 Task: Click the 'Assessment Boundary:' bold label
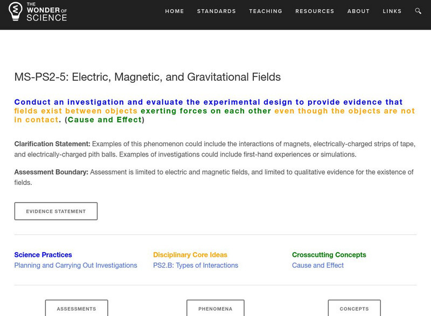51,172
